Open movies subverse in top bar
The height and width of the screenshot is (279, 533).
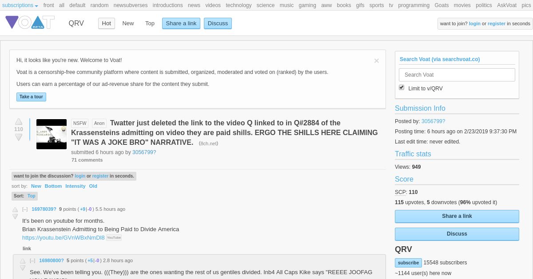click(x=462, y=5)
